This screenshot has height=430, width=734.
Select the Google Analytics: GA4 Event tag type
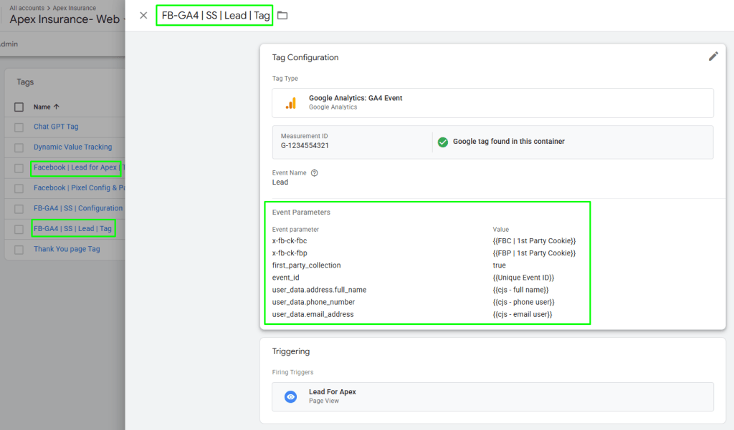click(492, 102)
